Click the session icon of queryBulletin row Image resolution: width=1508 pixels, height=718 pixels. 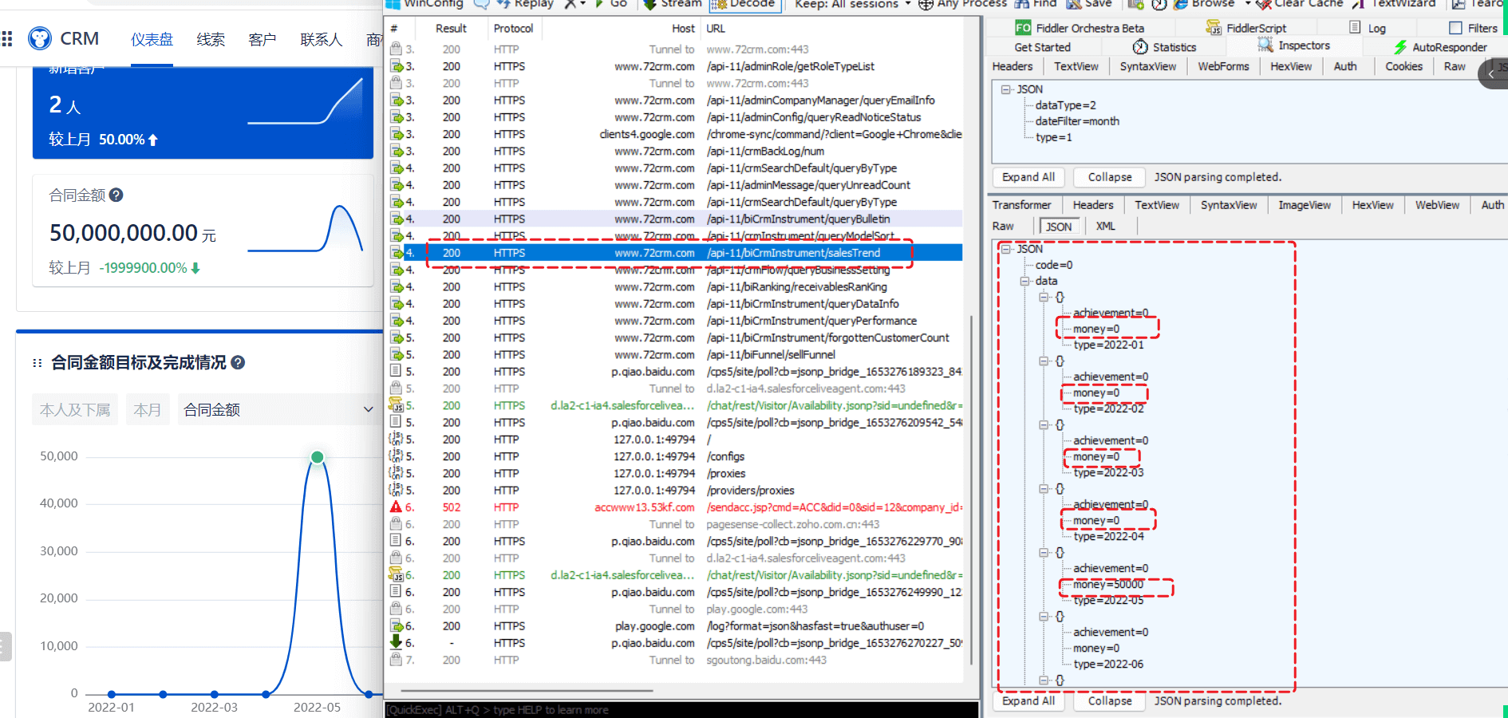tap(396, 219)
